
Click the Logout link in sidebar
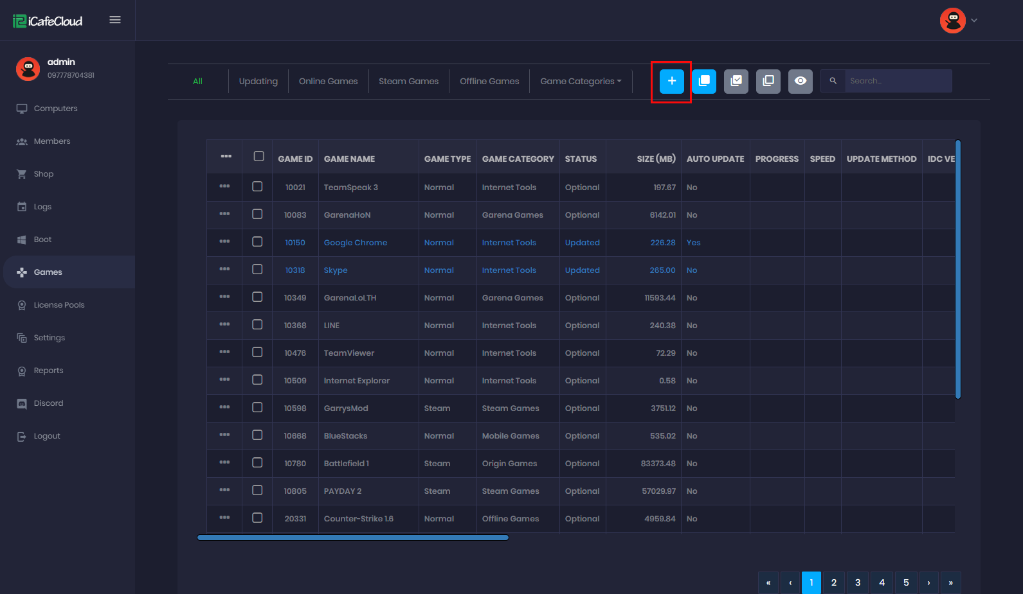tap(46, 436)
